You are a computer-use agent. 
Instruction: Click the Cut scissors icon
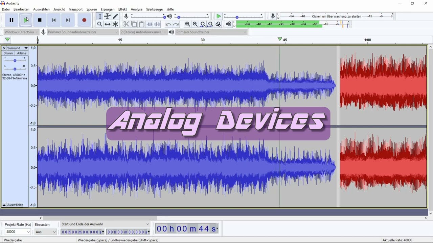[126, 24]
